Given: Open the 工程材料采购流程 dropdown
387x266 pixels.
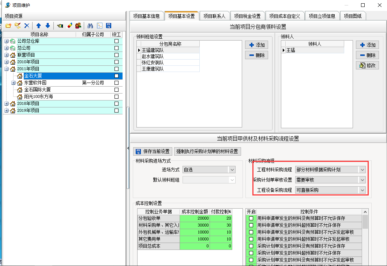Looking at the screenshot, I should [362, 170].
